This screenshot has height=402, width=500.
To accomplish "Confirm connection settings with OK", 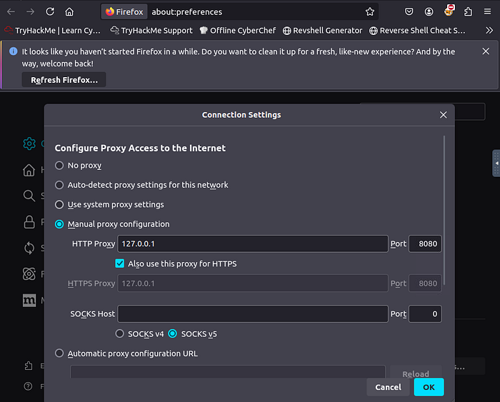I will (x=429, y=387).
